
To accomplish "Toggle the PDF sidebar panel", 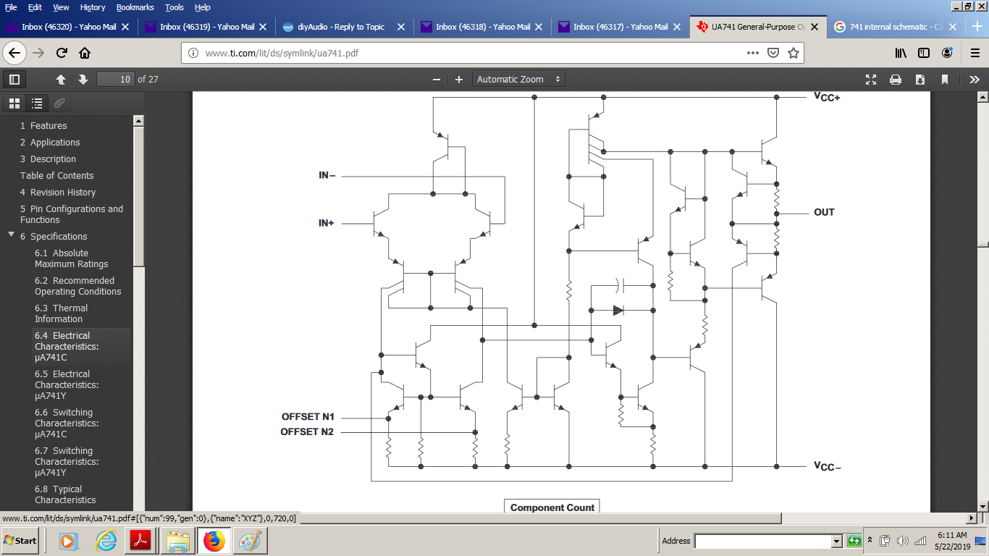I will [x=14, y=80].
